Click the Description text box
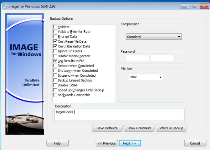 point(120,115)
